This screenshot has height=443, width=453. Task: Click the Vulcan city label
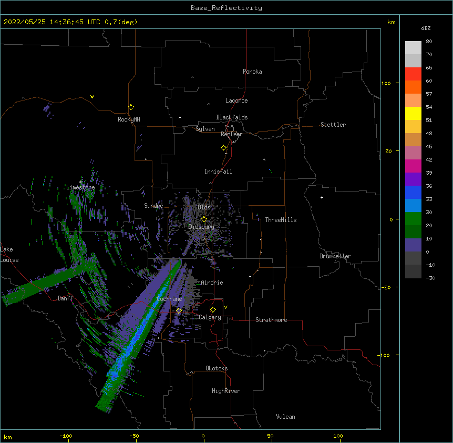tap(285, 417)
